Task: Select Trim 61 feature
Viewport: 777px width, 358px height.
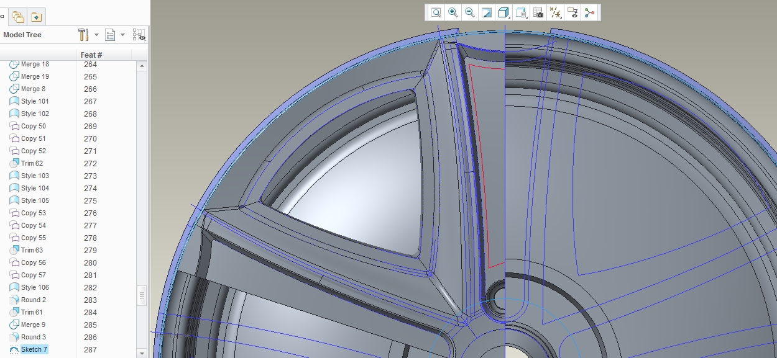Action: 32,312
